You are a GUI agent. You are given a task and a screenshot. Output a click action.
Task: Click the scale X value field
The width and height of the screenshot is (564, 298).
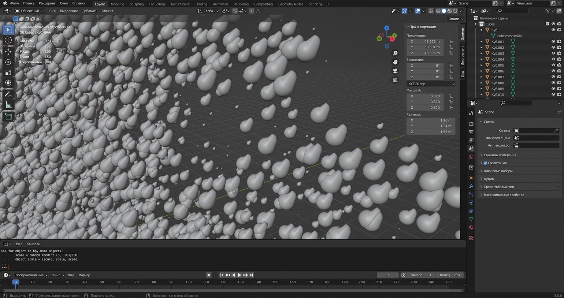(x=425, y=96)
